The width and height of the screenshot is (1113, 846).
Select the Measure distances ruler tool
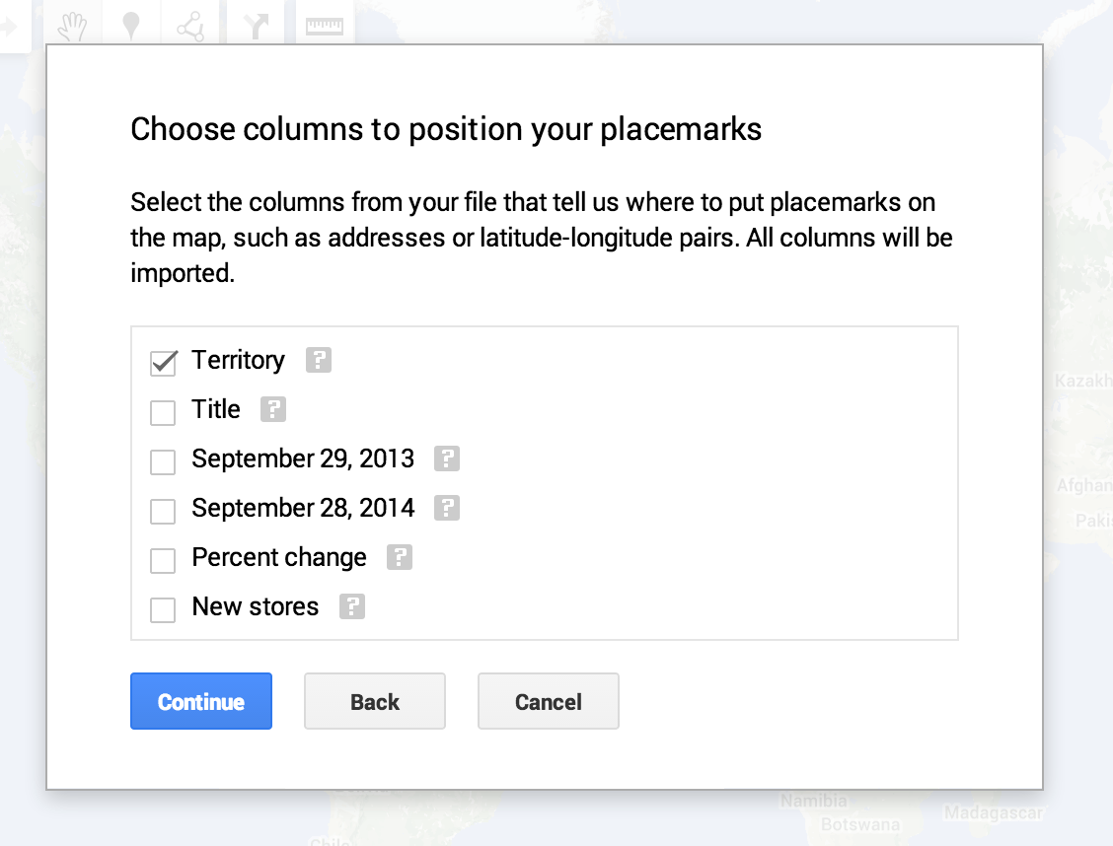coord(325,20)
